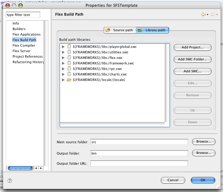This screenshot has height=192, width=223.
Task: Click the Remove button
Action: pos(193,95)
